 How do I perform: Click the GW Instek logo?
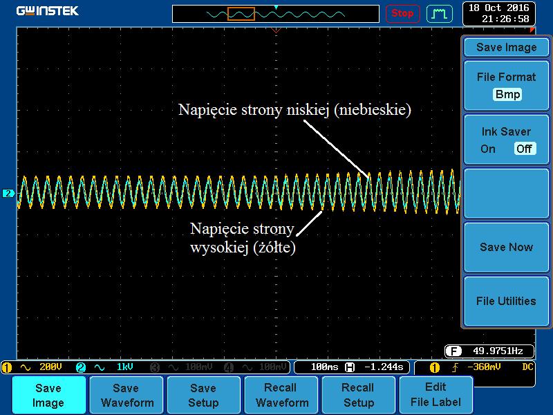tap(48, 11)
